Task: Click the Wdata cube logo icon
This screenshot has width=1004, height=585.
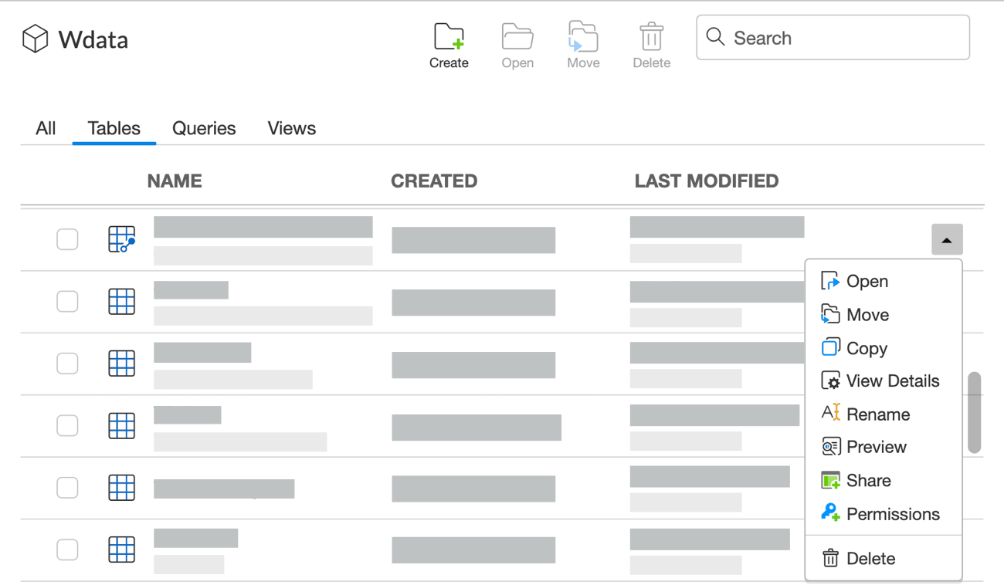Action: (35, 39)
